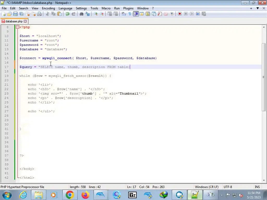Screen dimensions: 267x200
Task: Click the user defined language icon
Action: [142, 14]
